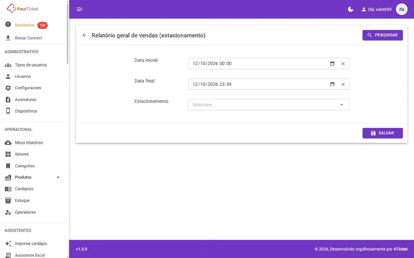Toggle dark mode with the moon icon
Viewport: 414px width, 258px height.
350,9
